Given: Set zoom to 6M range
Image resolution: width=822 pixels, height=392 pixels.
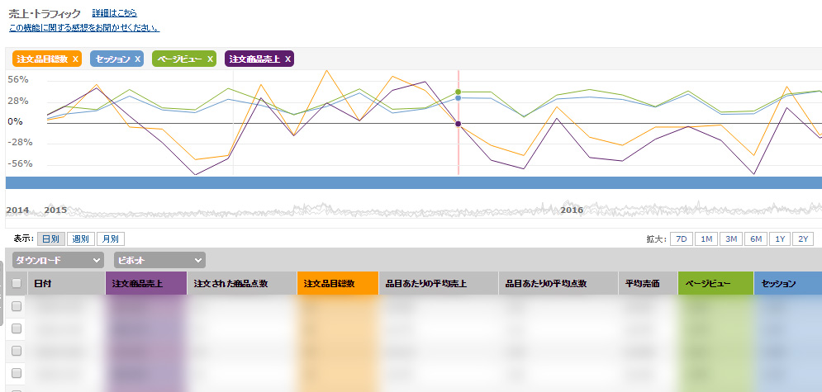Looking at the screenshot, I should [x=755, y=239].
